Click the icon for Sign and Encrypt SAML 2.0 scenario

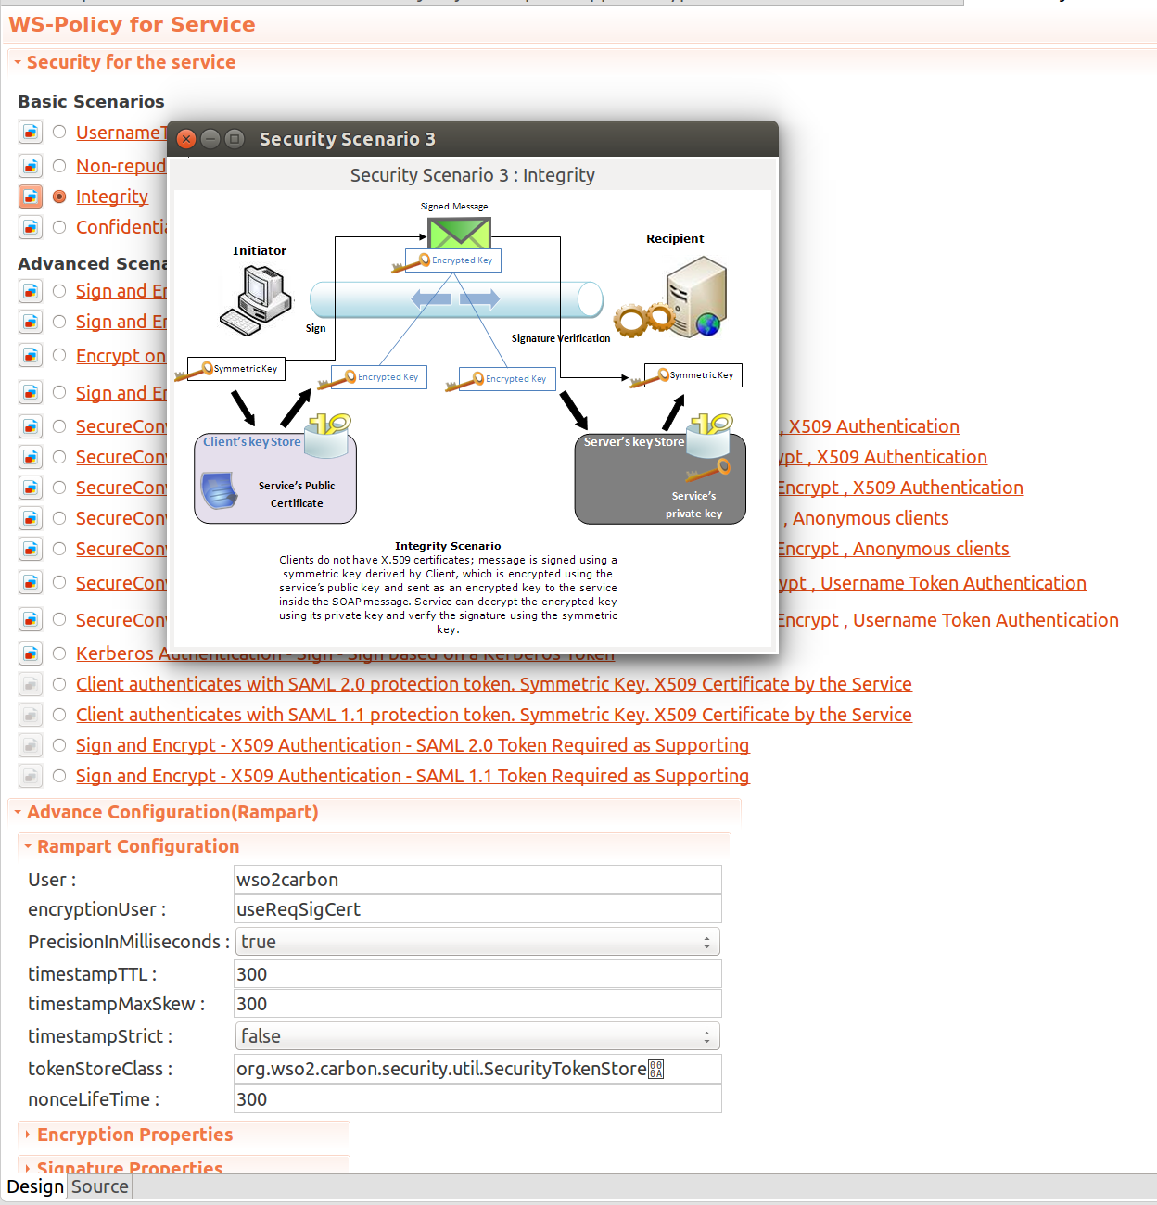[31, 745]
